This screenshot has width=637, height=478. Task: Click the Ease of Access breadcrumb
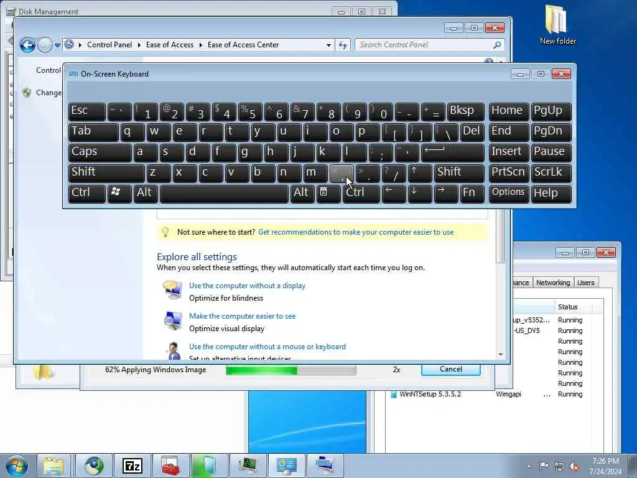pyautogui.click(x=170, y=45)
